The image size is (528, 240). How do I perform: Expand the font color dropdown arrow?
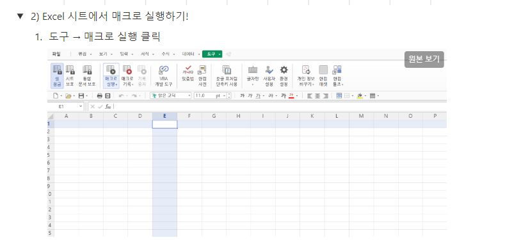pos(297,96)
